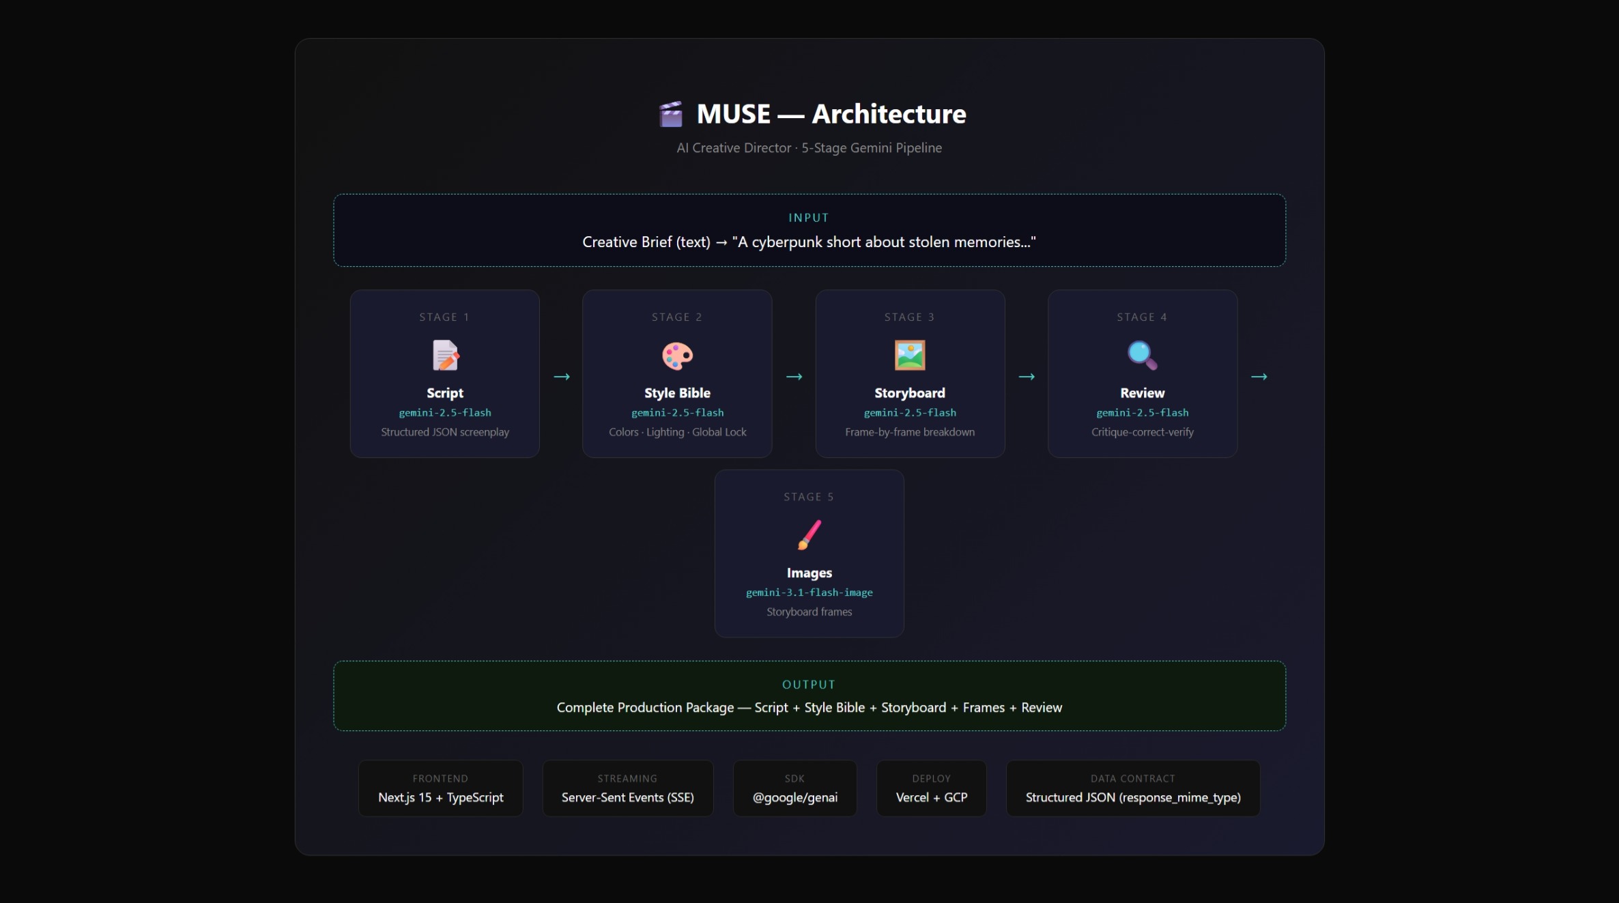Click gemini-3.1-flash-image model name
Viewport: 1619px width, 903px height.
(x=809, y=592)
